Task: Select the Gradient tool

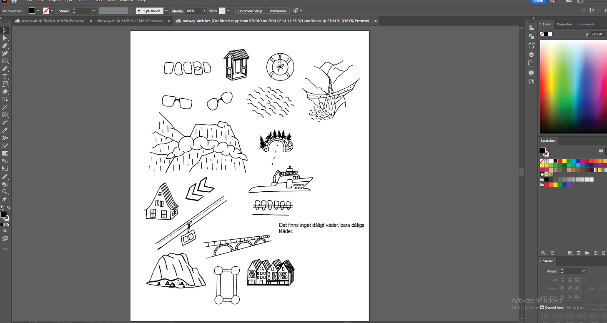Action: pos(5,153)
